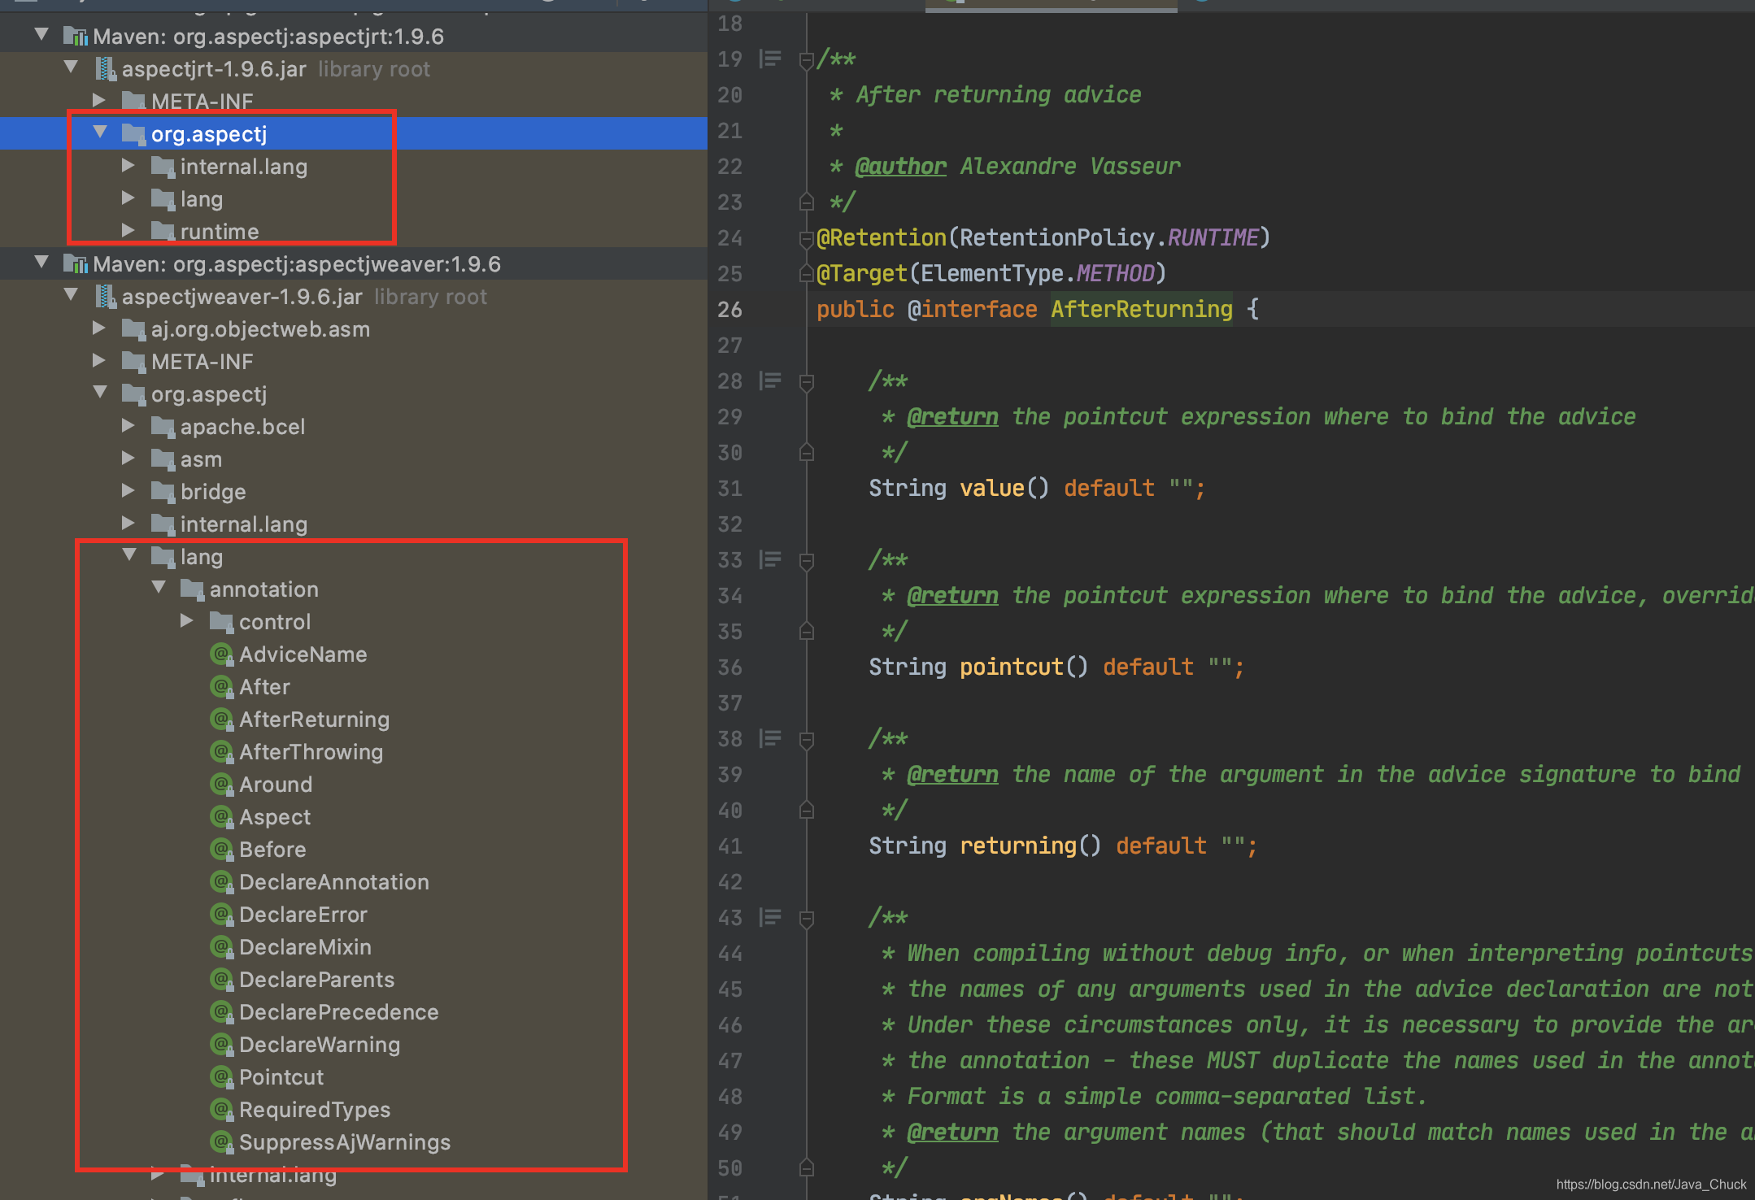Select SuppressAjWarnings in project tree
The image size is (1755, 1200).
344,1142
